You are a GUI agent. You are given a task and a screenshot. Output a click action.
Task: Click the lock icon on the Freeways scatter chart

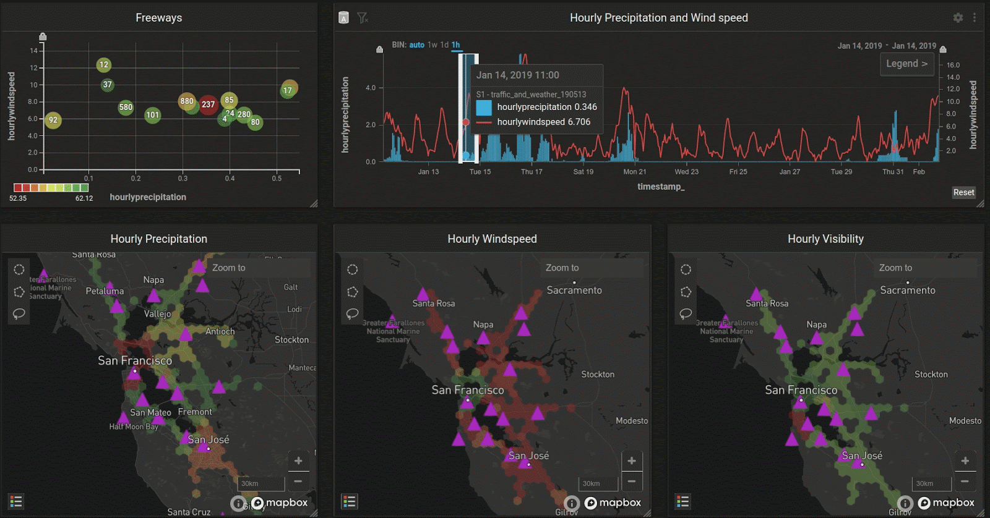(43, 36)
